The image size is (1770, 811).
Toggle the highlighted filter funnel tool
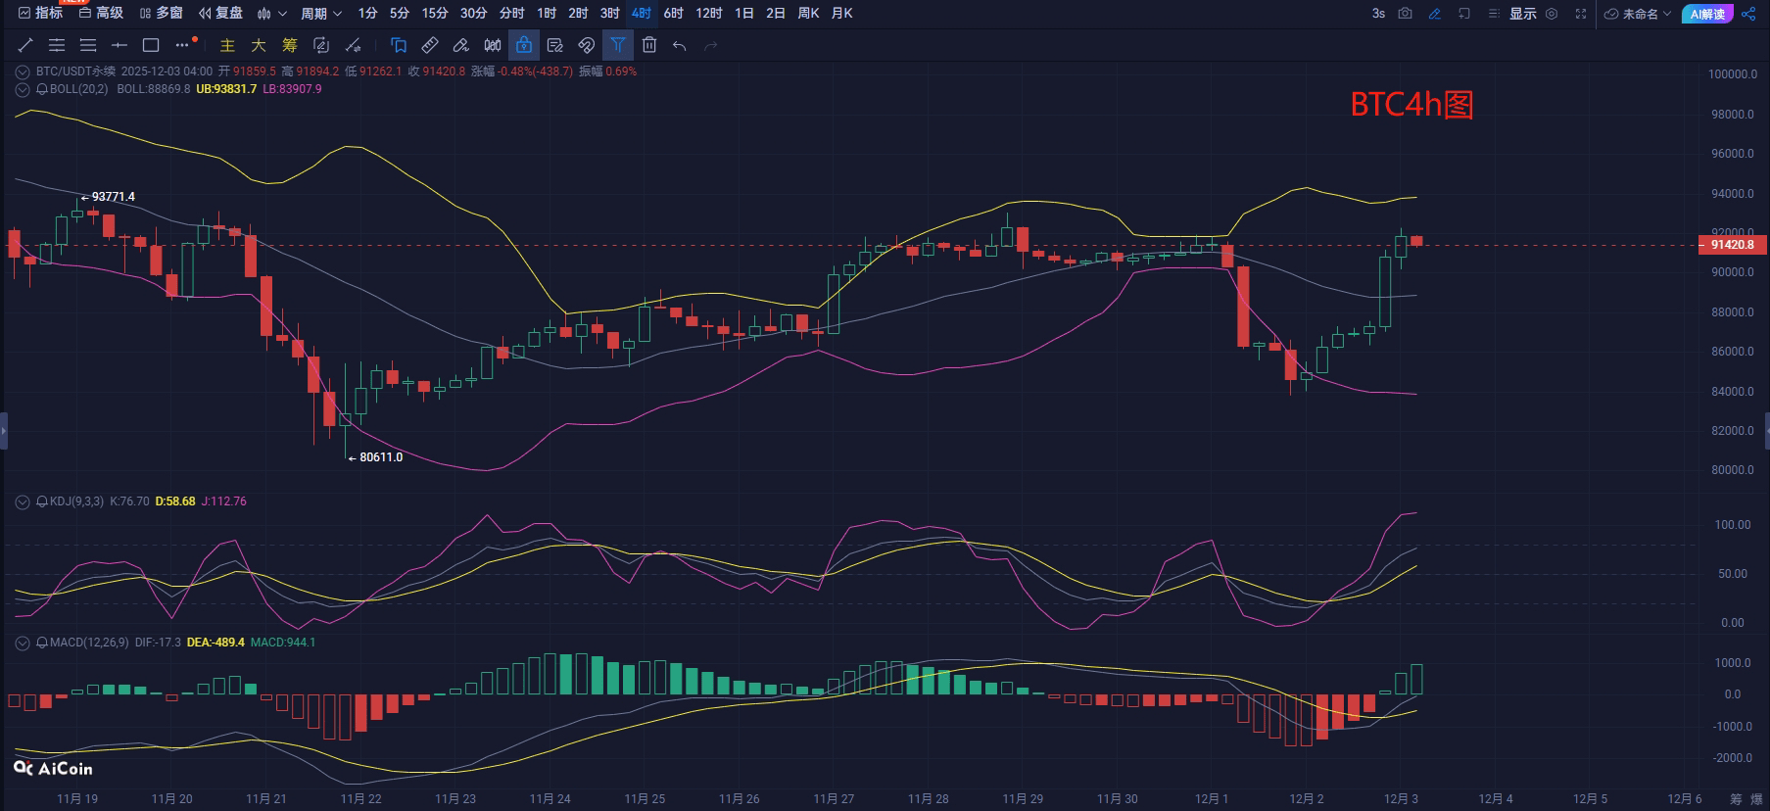tap(618, 45)
